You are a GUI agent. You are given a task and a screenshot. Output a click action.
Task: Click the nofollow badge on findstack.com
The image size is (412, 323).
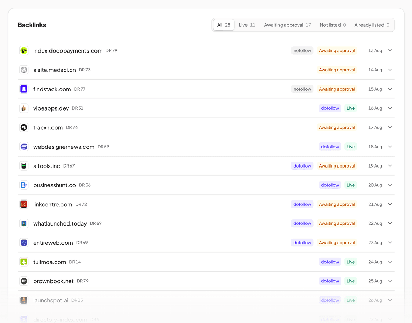[x=302, y=89]
